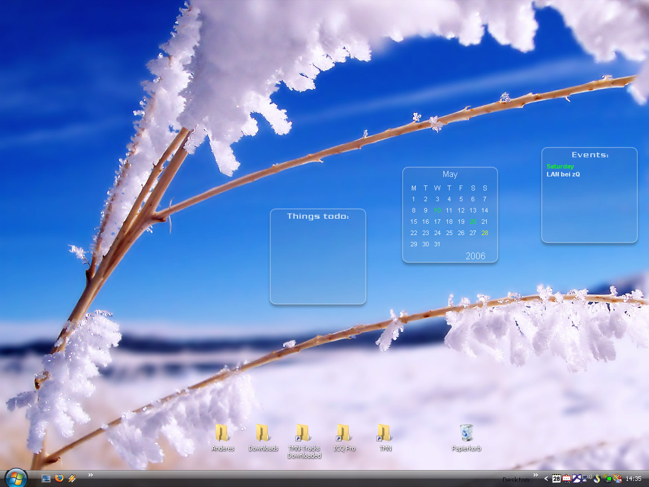Viewport: 649px width, 487px height.
Task: Click the Things todo notes widget
Action: (x=318, y=259)
